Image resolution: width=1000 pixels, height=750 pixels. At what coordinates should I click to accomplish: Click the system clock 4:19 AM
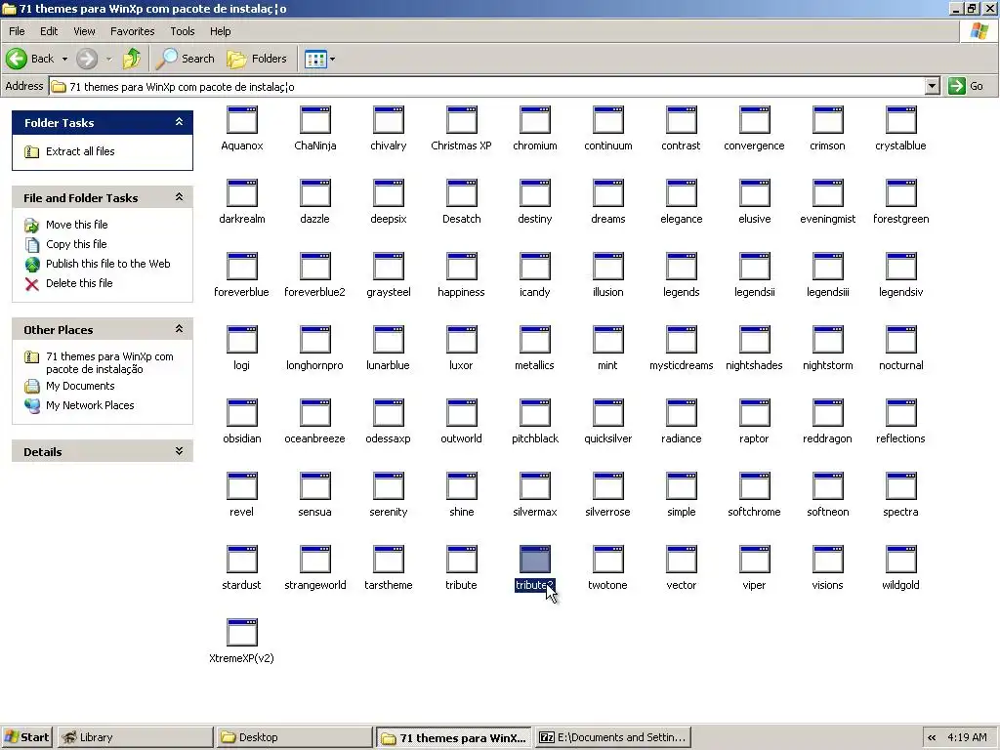[967, 737]
